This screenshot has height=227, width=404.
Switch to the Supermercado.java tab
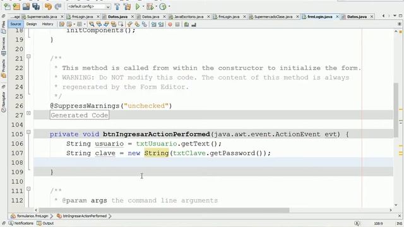[42, 17]
